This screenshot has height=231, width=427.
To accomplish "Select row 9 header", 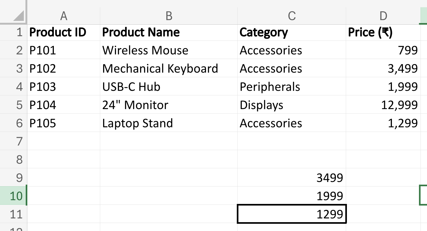I will (13, 177).
